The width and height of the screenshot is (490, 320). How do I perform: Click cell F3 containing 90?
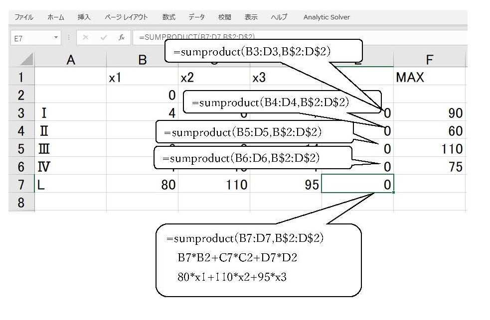point(429,113)
